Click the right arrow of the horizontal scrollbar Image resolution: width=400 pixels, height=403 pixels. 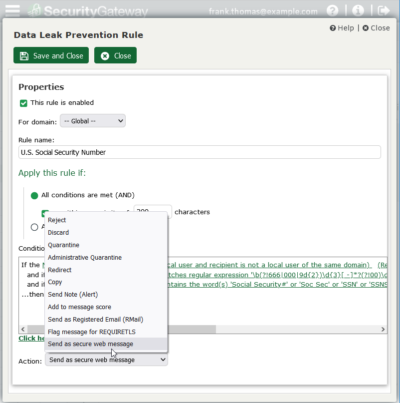pyautogui.click(x=383, y=329)
